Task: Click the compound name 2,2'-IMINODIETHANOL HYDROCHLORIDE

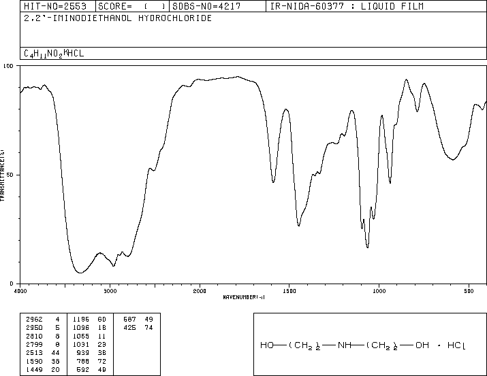Action: pos(118,18)
